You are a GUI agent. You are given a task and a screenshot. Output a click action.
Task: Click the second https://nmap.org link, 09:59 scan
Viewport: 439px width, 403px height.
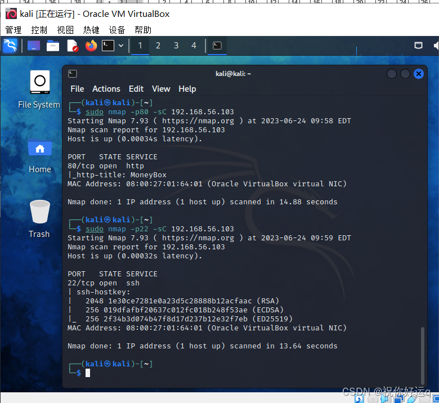(198, 238)
